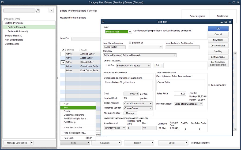Click the Edit Item dialog menu icon
This screenshot has height=150, width=241.
(x=103, y=22)
